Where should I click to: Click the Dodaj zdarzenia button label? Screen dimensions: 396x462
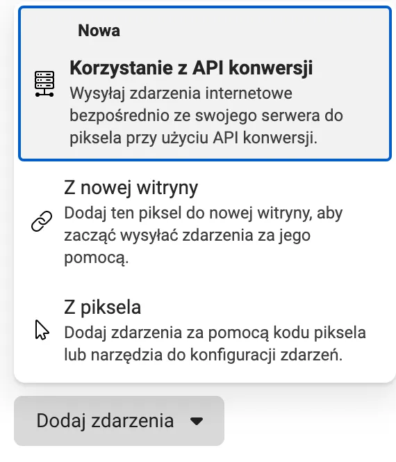click(x=105, y=421)
